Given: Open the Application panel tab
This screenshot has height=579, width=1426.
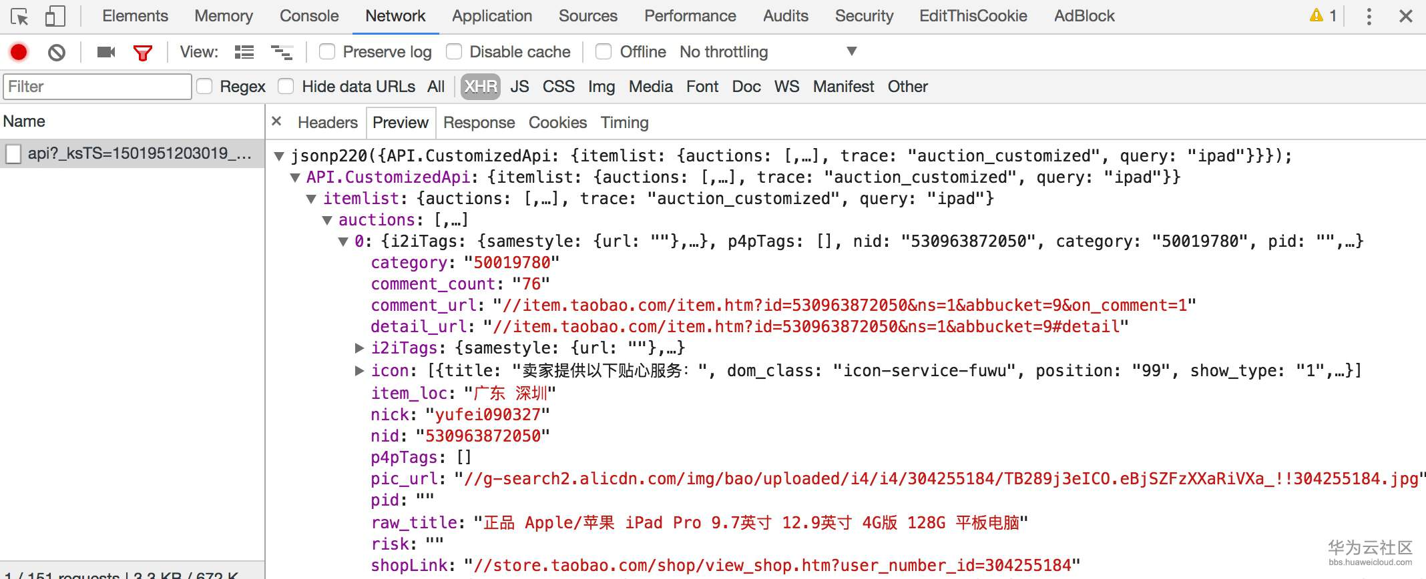Looking at the screenshot, I should 492,16.
